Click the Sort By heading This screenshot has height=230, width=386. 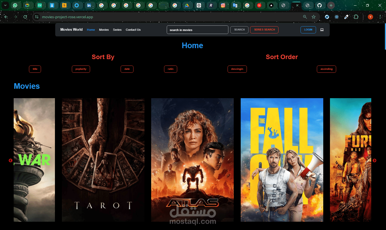[x=103, y=57]
